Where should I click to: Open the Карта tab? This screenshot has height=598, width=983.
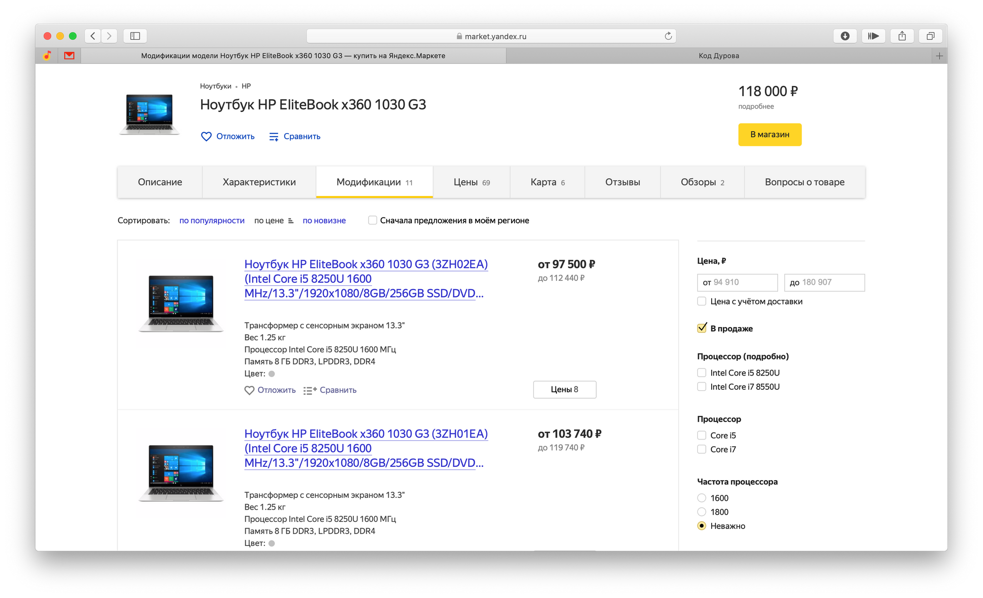[x=548, y=182]
